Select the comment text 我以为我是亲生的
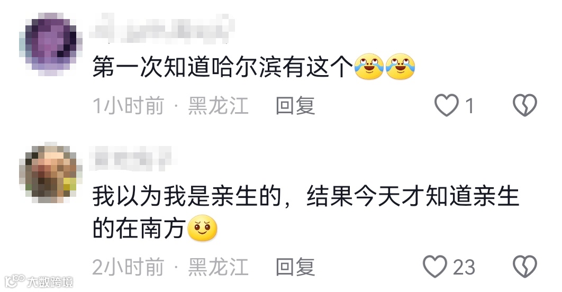The width and height of the screenshot is (562, 292). click(x=187, y=196)
